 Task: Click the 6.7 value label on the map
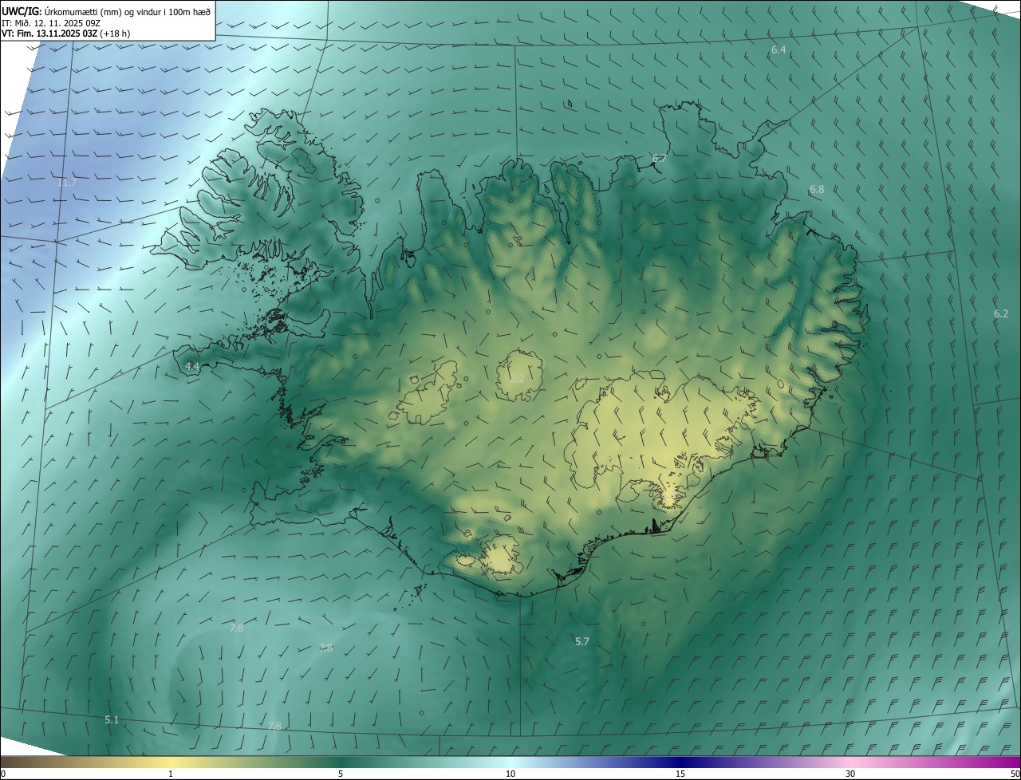660,159
